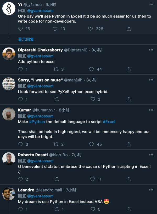Reply to the PyXel tweet by manjulh
This screenshot has height=214, width=157.
(21, 99)
